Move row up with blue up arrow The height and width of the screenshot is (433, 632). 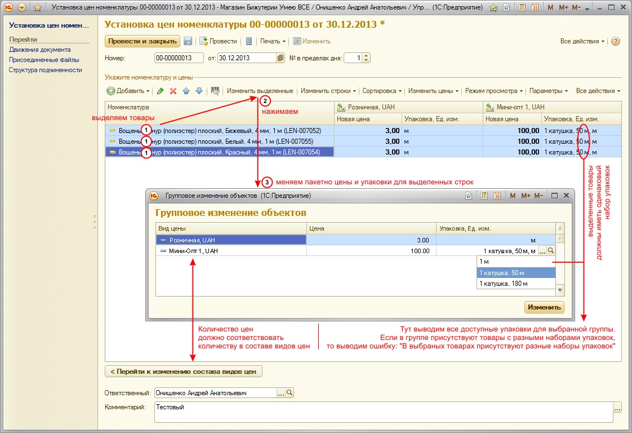(186, 91)
